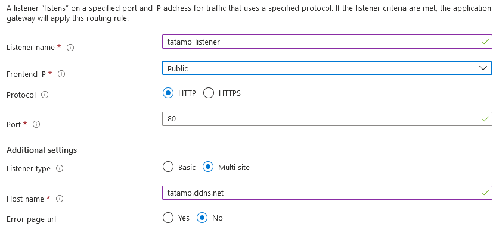
Task: Click the info icon next to Port
Action: (x=36, y=124)
